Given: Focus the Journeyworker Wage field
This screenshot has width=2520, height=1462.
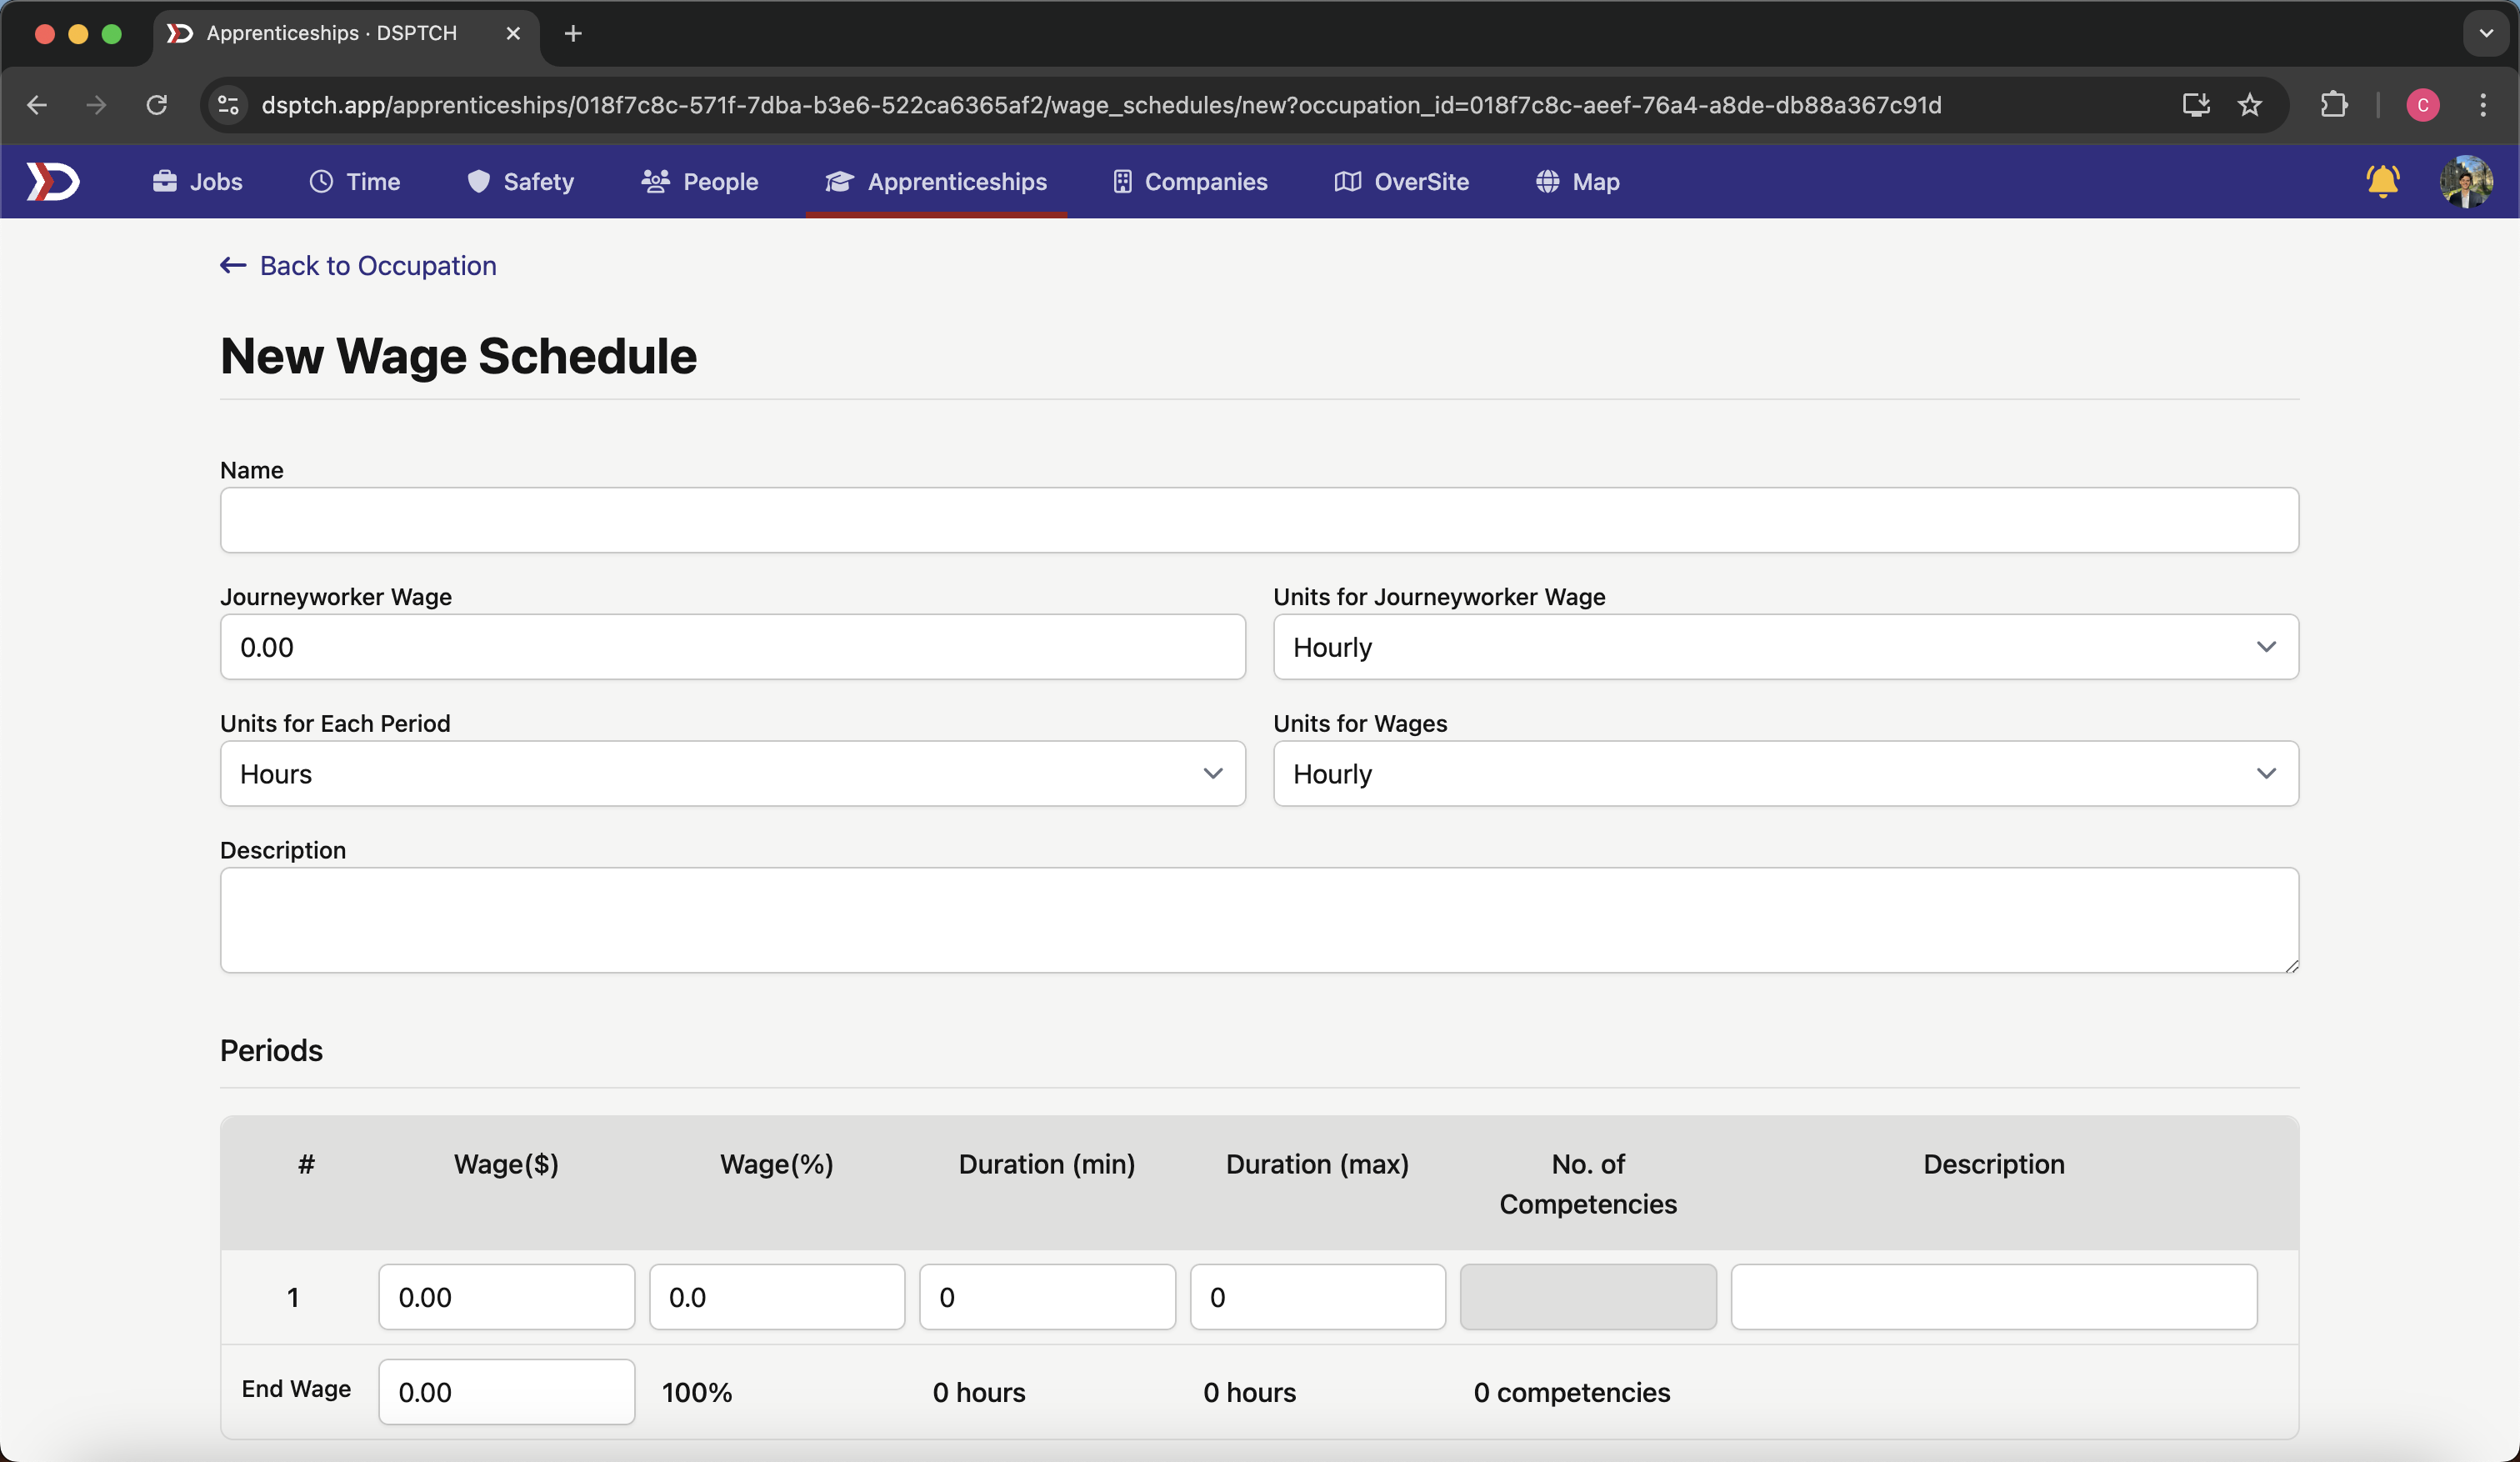Looking at the screenshot, I should click(x=733, y=647).
